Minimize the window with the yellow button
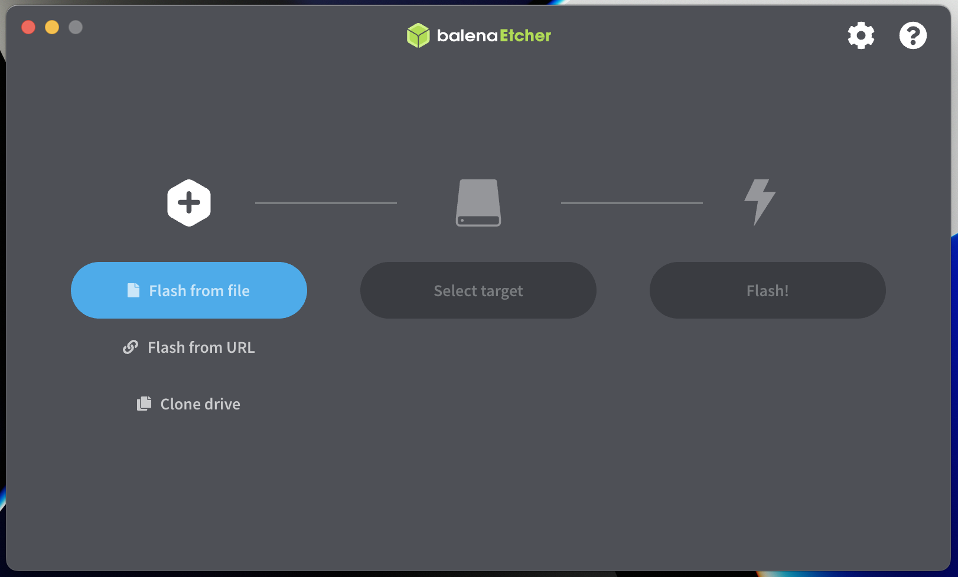 52,27
